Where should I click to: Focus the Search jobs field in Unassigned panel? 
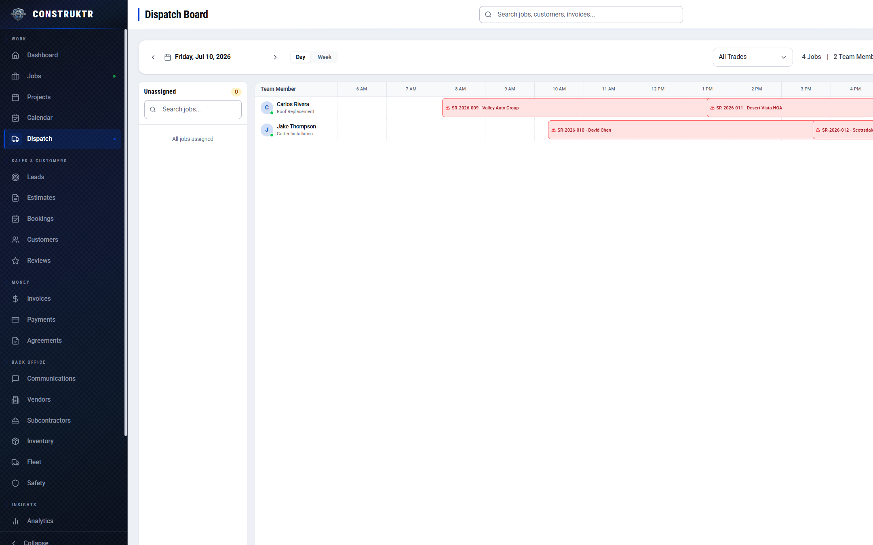pyautogui.click(x=193, y=109)
